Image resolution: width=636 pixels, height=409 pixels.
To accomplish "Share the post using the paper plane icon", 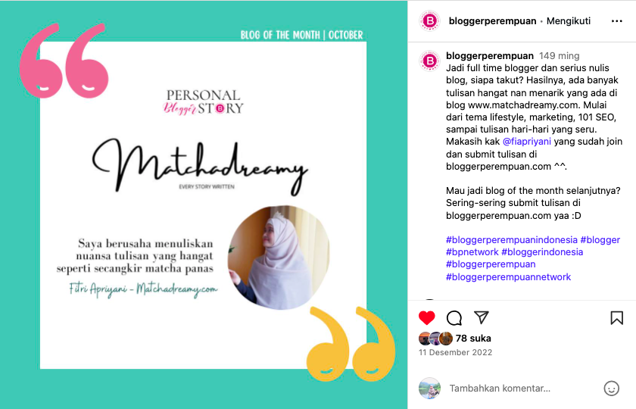I will [482, 317].
